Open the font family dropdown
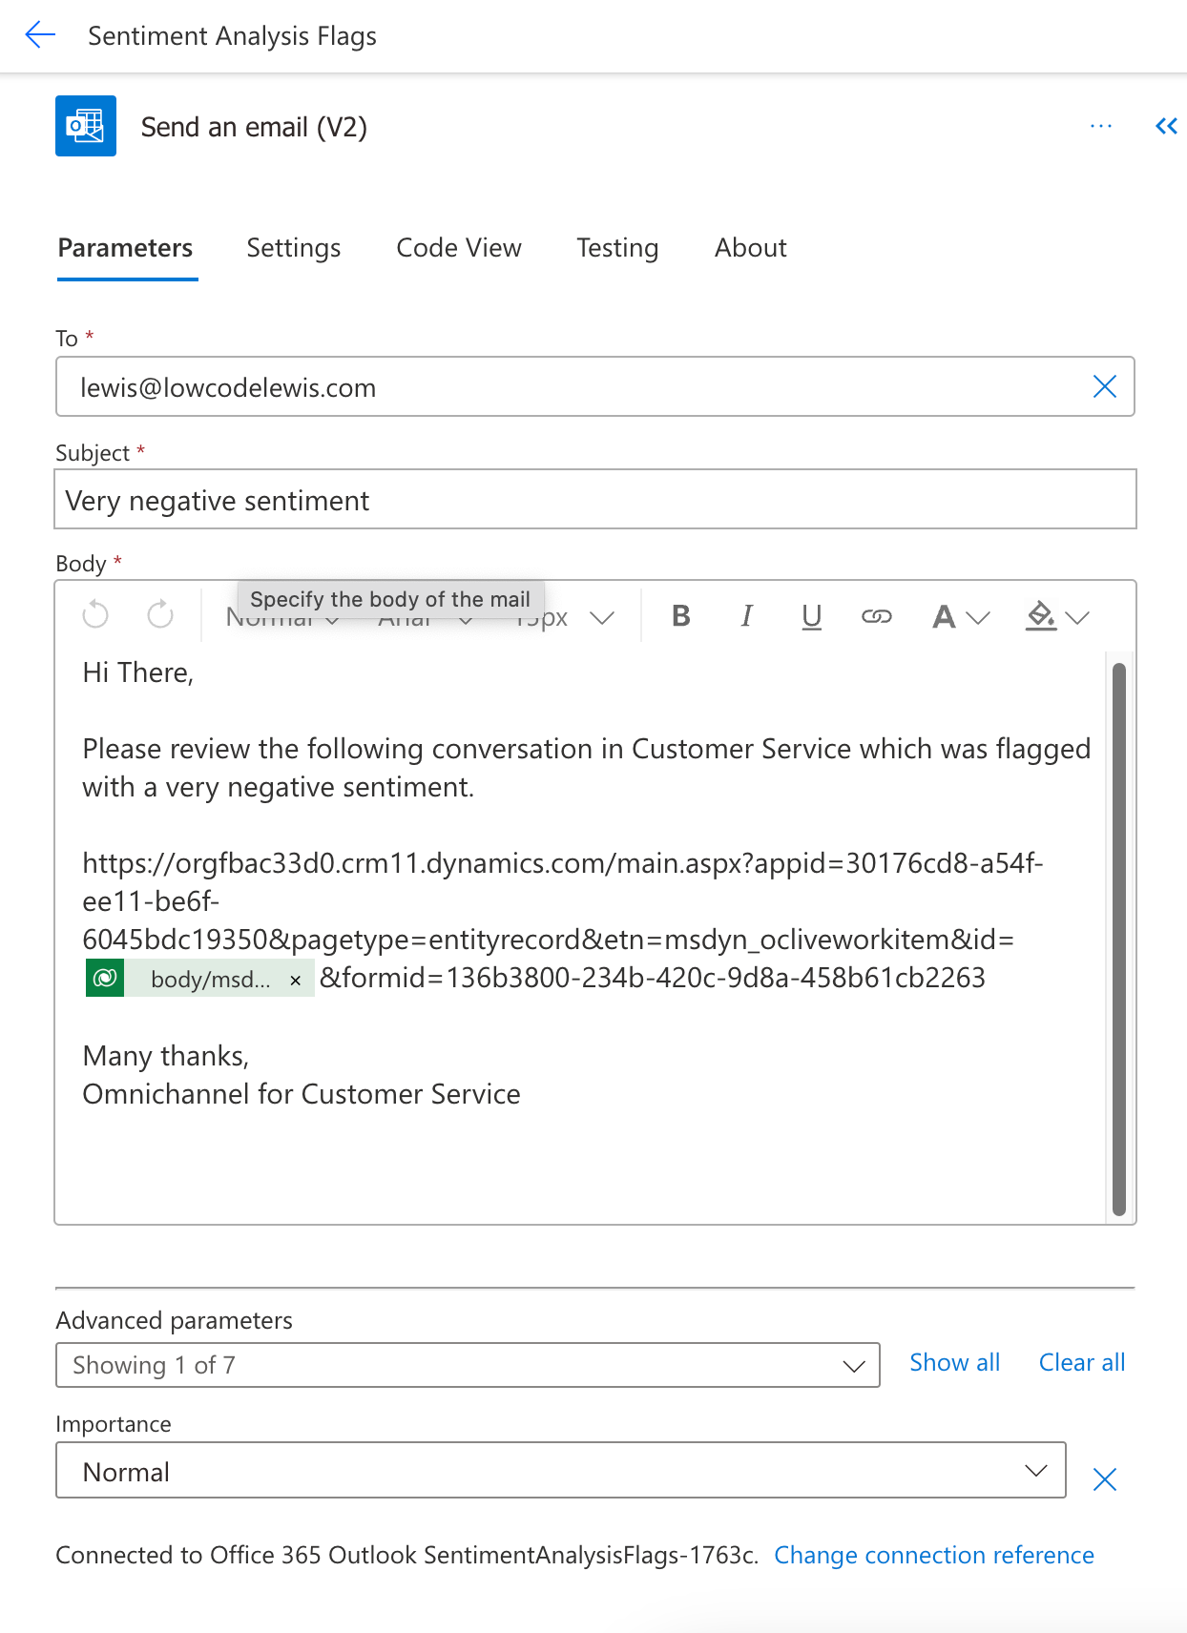 [426, 618]
